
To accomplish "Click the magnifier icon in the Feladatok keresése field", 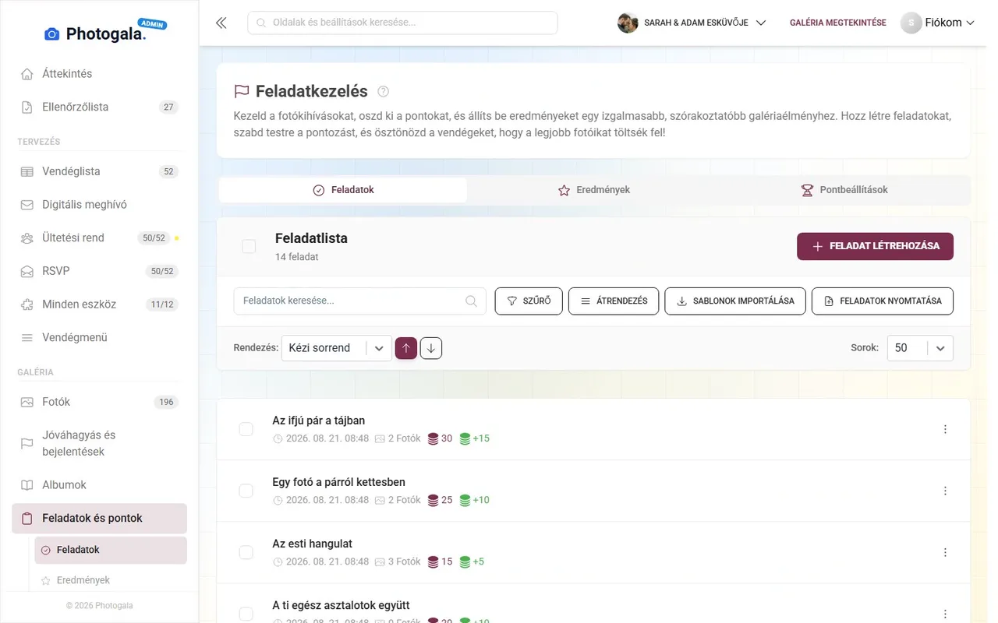I will pyautogui.click(x=471, y=301).
